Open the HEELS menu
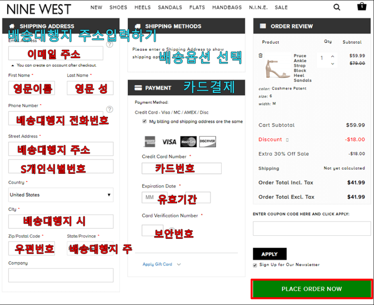This screenshot has height=305, width=374. (x=143, y=7)
